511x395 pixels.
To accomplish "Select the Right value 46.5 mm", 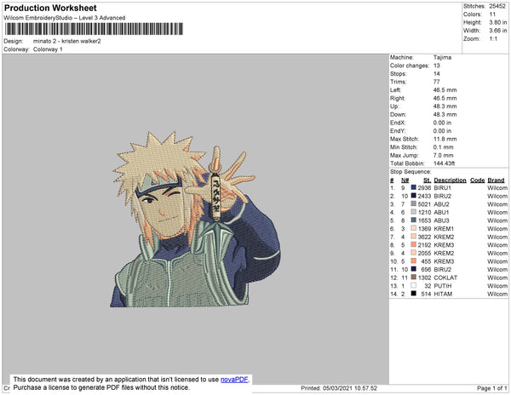I will click(x=445, y=98).
